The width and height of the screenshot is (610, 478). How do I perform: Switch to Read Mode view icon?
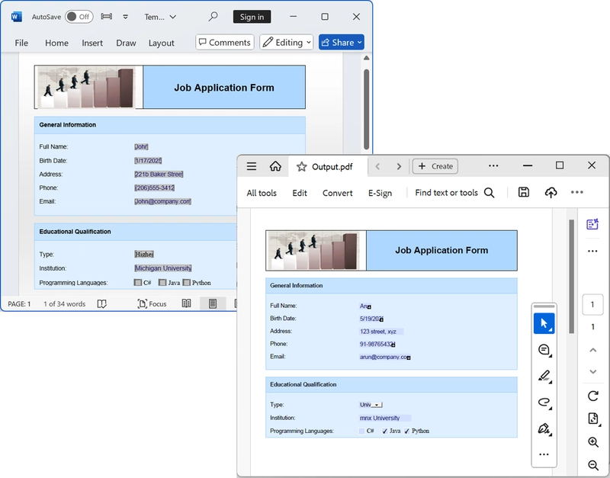(186, 303)
